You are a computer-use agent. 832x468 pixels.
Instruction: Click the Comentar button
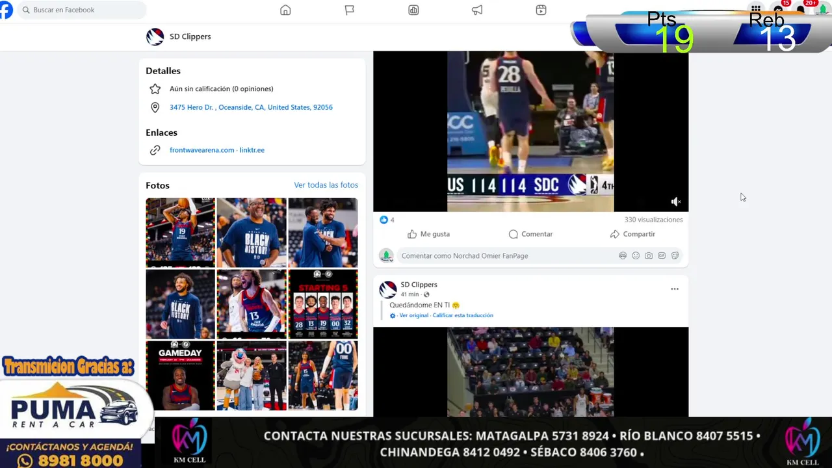[x=530, y=234]
